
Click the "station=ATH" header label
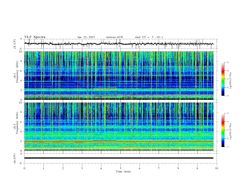pyautogui.click(x=114, y=37)
